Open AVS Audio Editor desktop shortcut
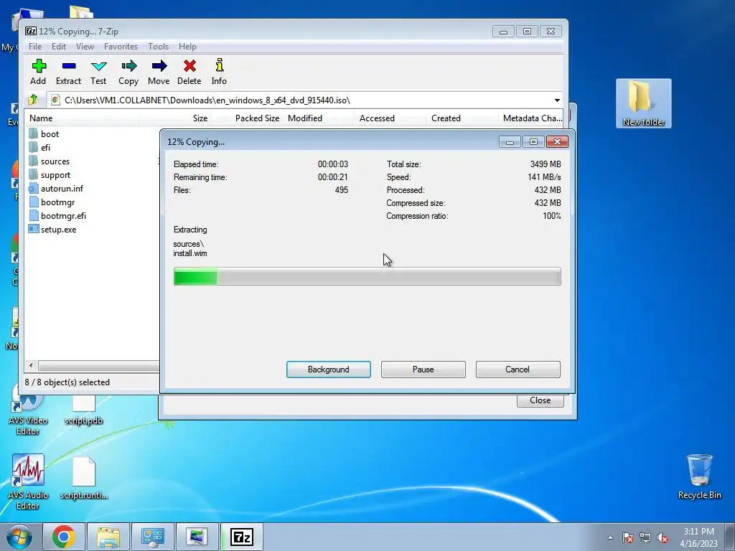This screenshot has height=551, width=735. [28, 481]
